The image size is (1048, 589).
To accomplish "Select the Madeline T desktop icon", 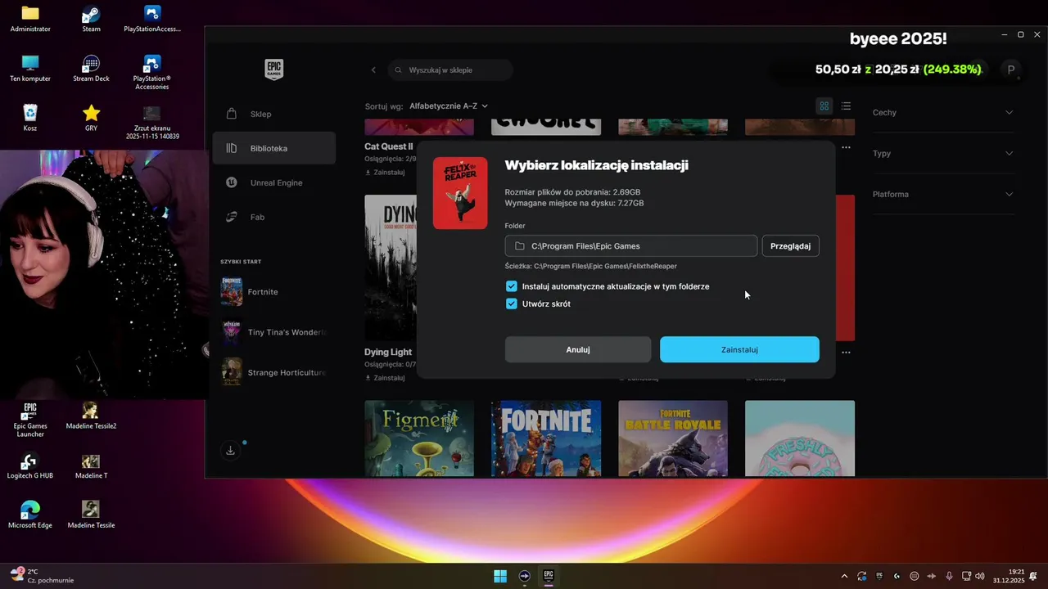I will pos(91,466).
